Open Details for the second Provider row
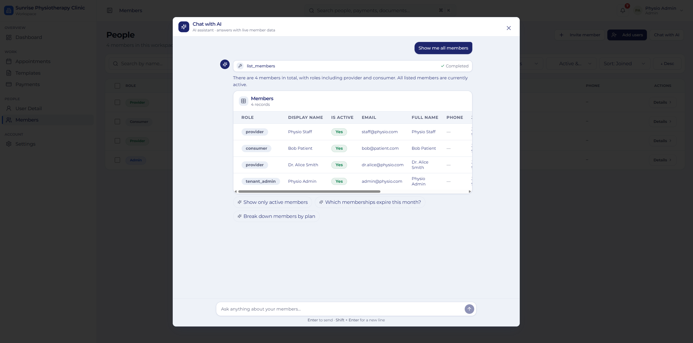The width and height of the screenshot is (693, 343). pyautogui.click(x=662, y=141)
